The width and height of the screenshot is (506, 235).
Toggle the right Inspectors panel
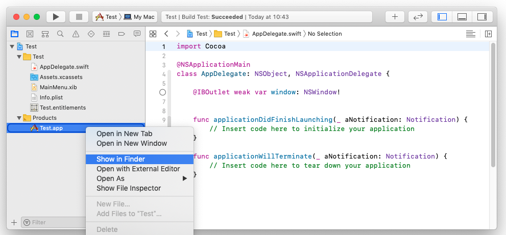tap(482, 17)
